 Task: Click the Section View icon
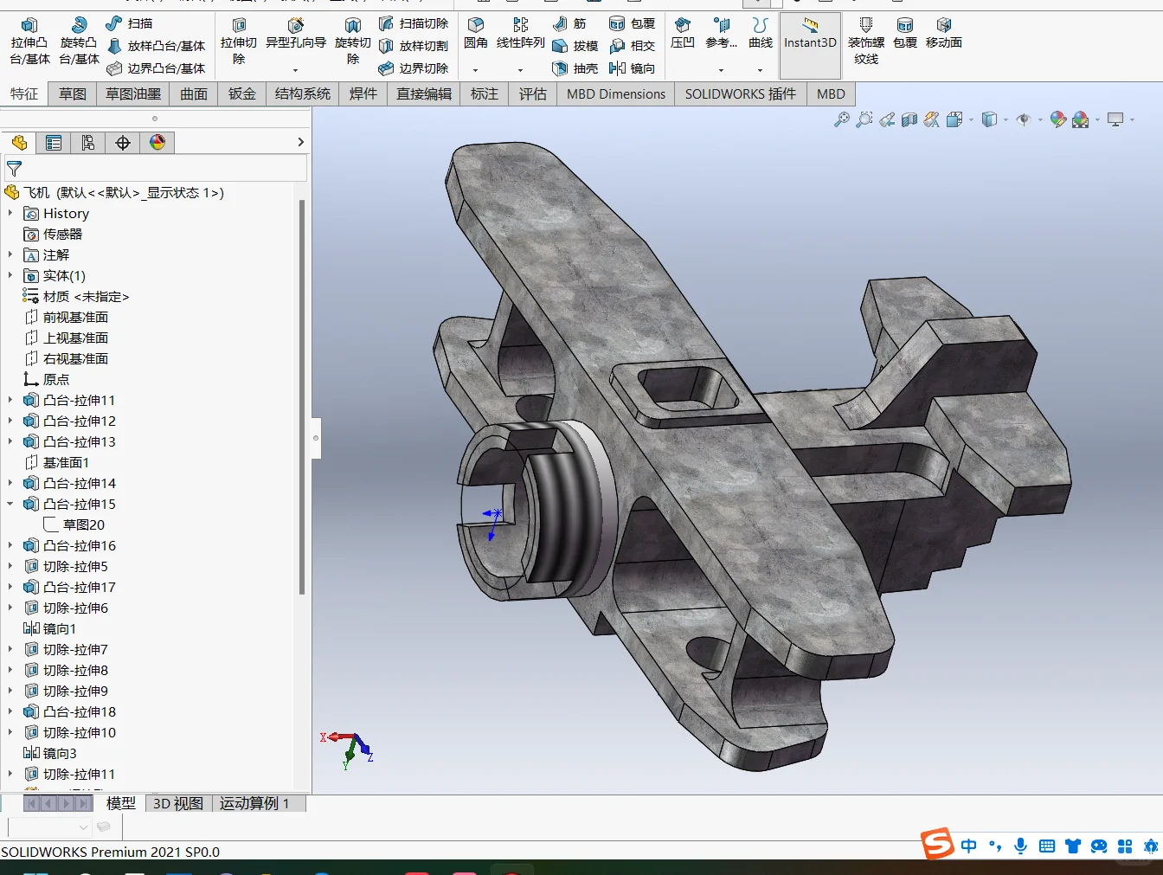[x=909, y=120]
